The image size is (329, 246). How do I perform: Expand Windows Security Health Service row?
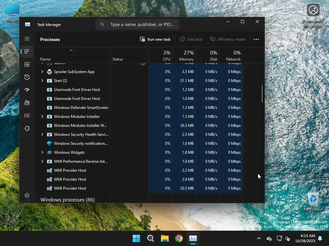click(42, 135)
